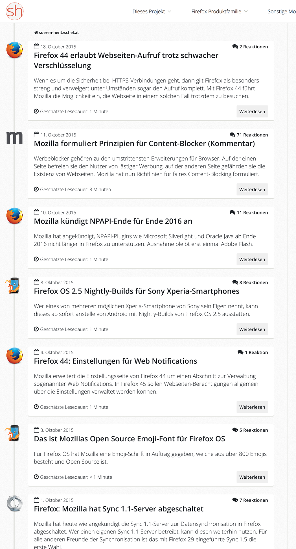Expand the Firefox Produktfamilie menu
Viewport: 296px width, 549px height.
point(220,11)
